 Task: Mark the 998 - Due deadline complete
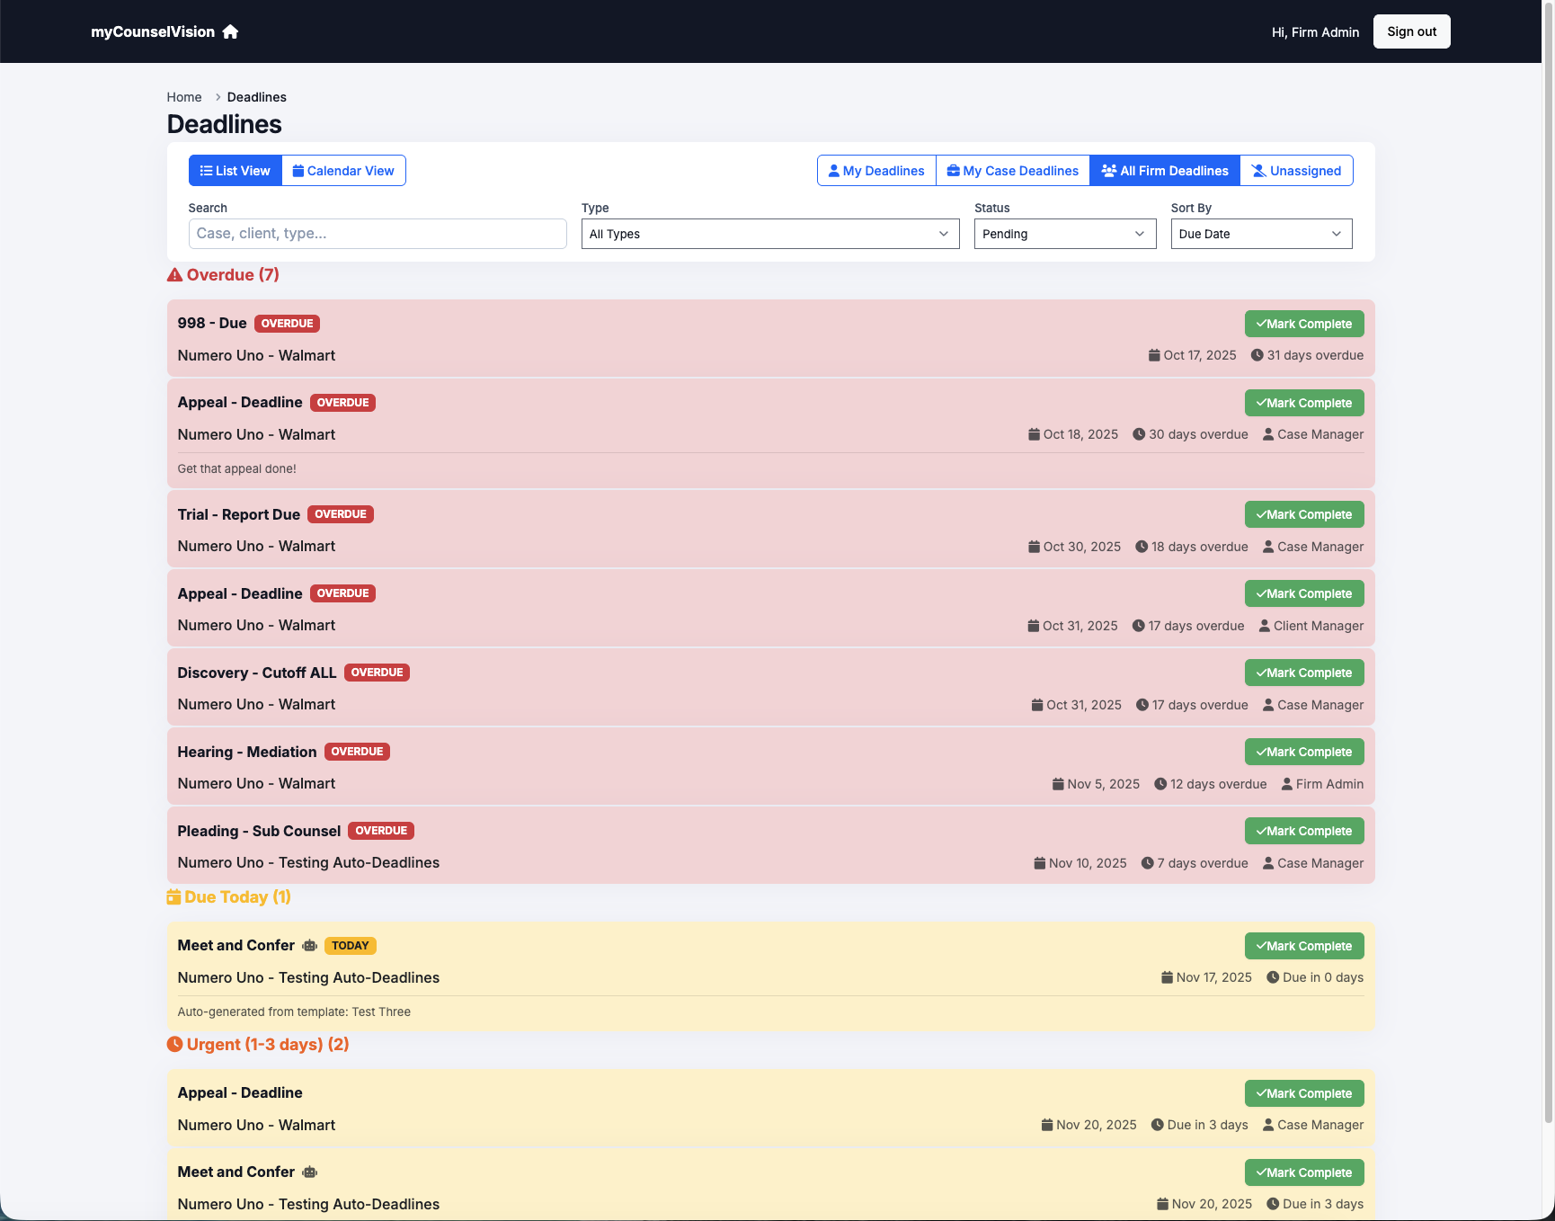pyautogui.click(x=1303, y=324)
